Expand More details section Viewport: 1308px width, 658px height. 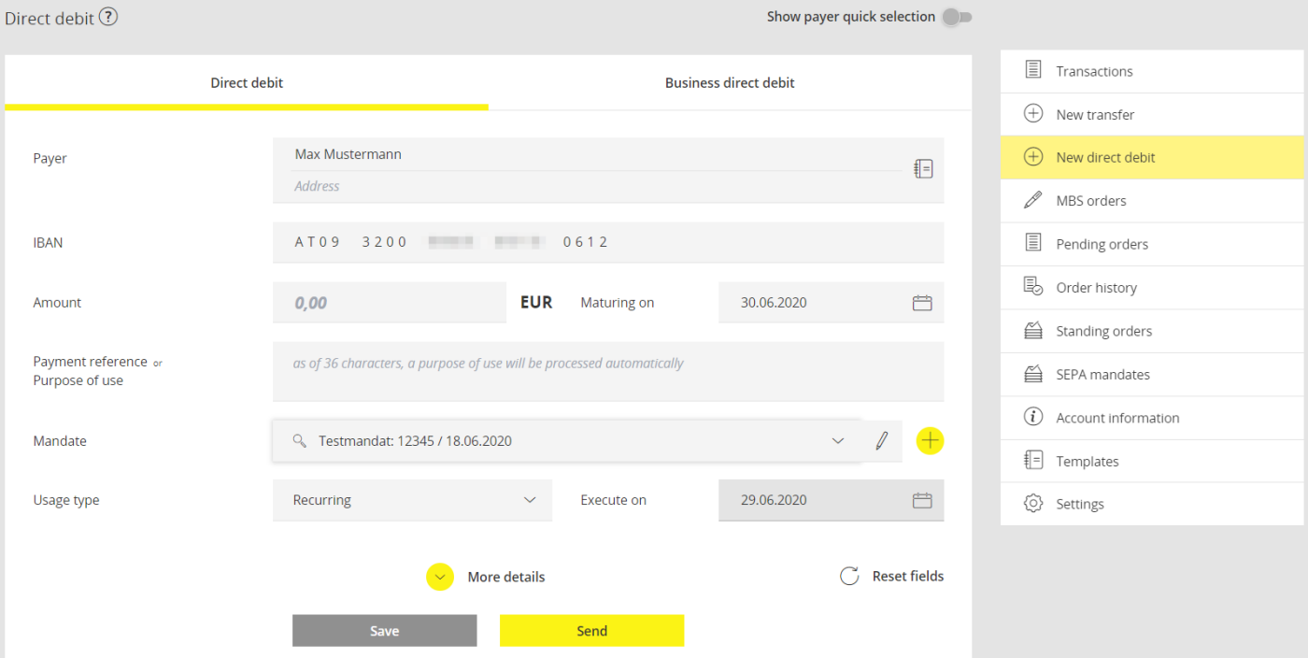(x=440, y=577)
